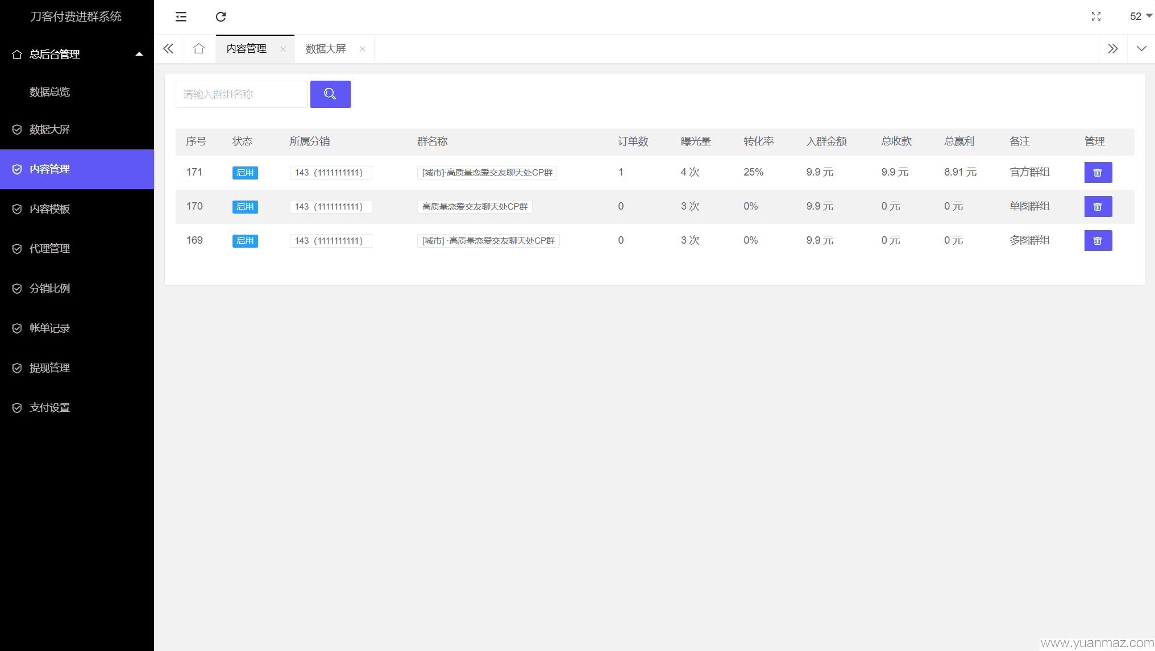Open the user 52 dropdown

point(1141,16)
